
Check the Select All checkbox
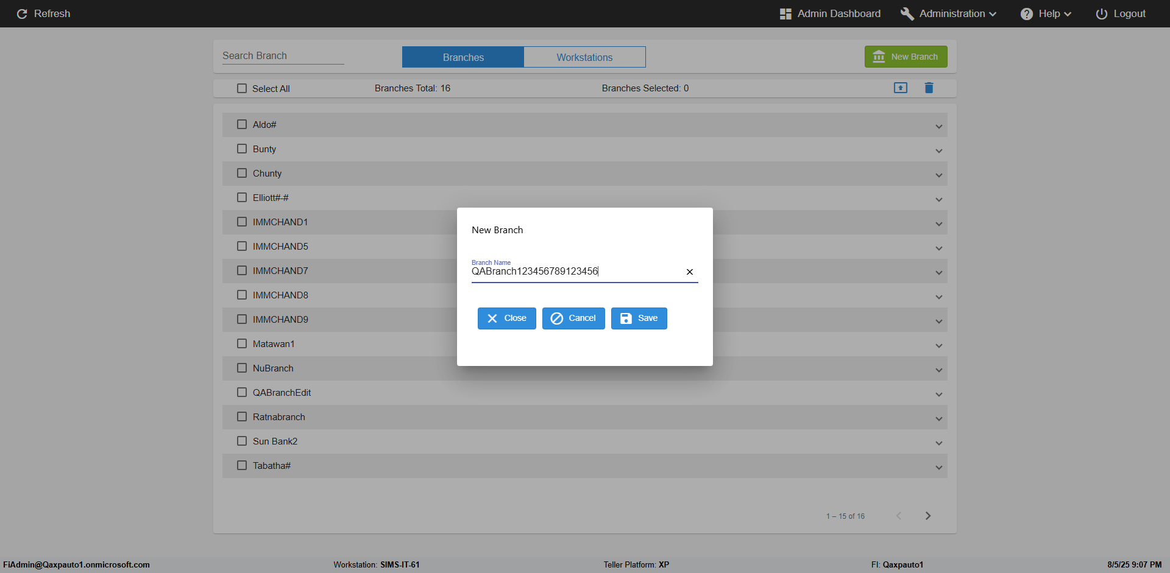[x=242, y=88]
